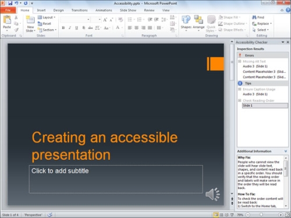Click Fit slide to window icon

point(287,215)
